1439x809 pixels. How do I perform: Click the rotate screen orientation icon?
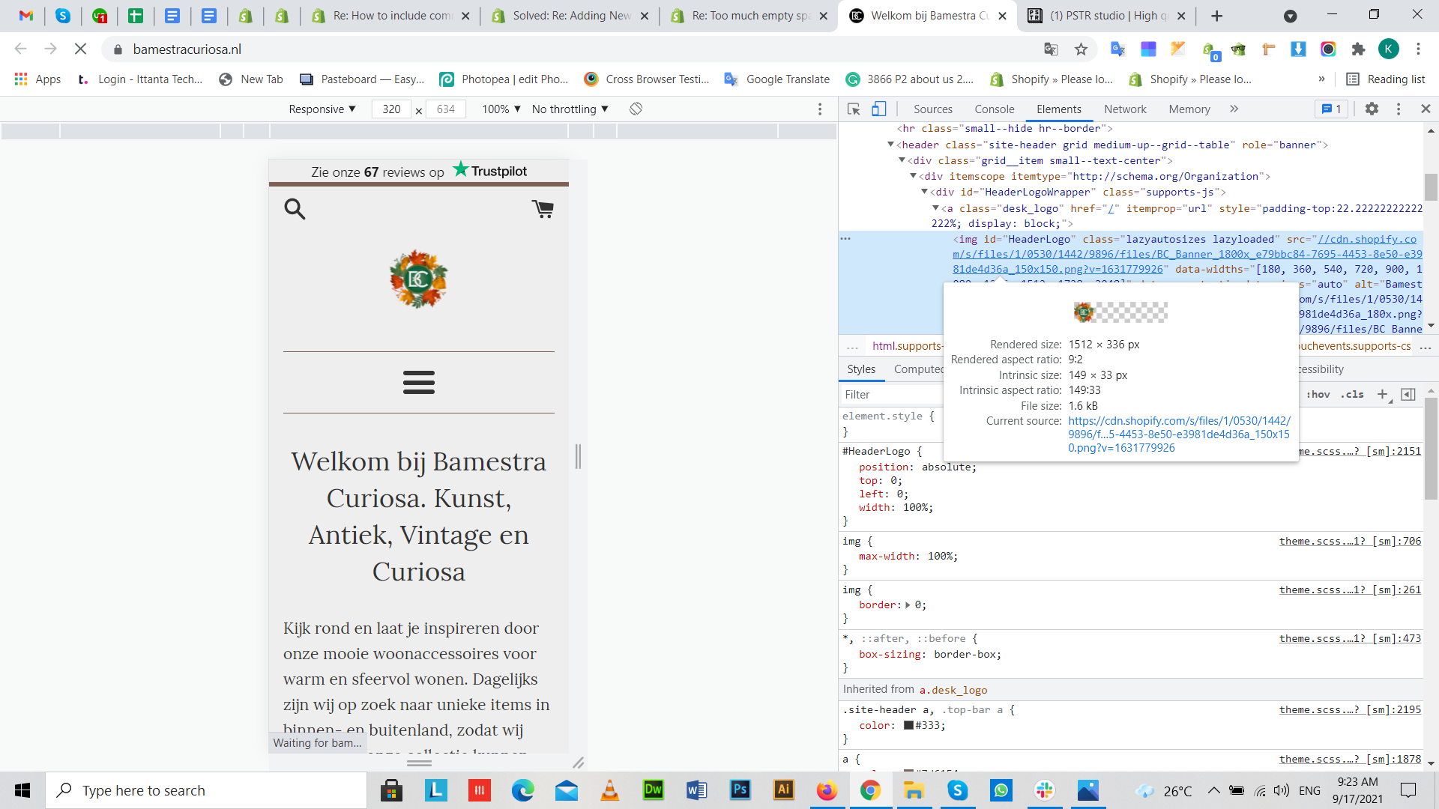tap(636, 109)
